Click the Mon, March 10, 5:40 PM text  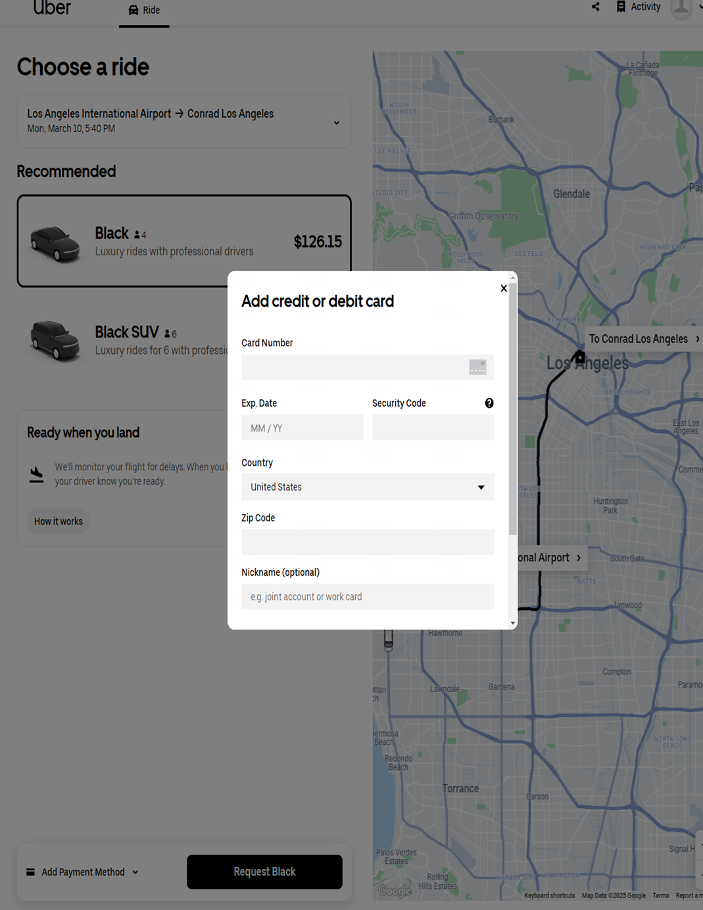pos(71,128)
